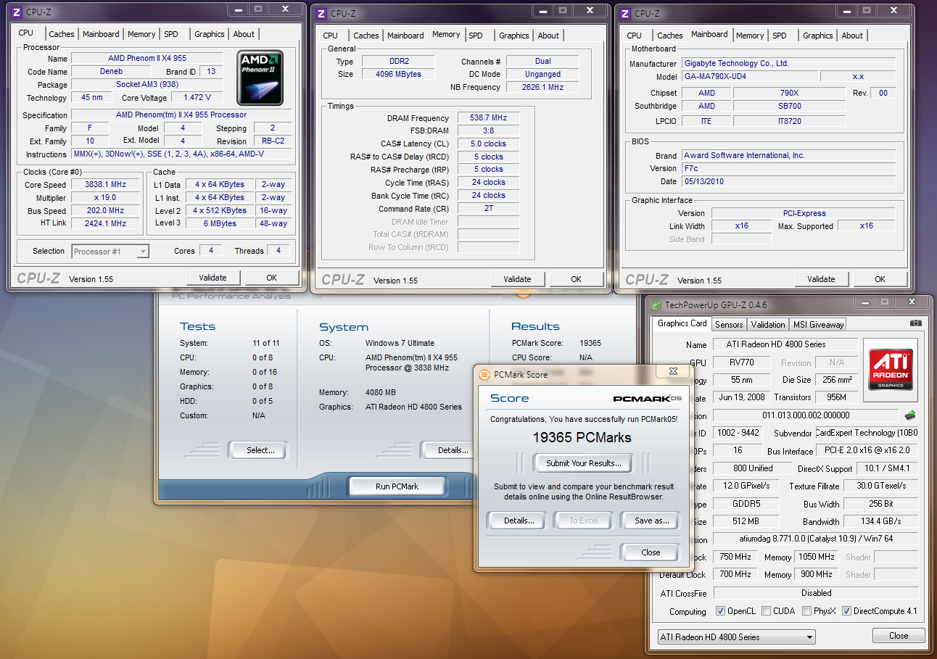Viewport: 937px width, 659px height.
Task: Click the Run PCMark button
Action: 397,486
